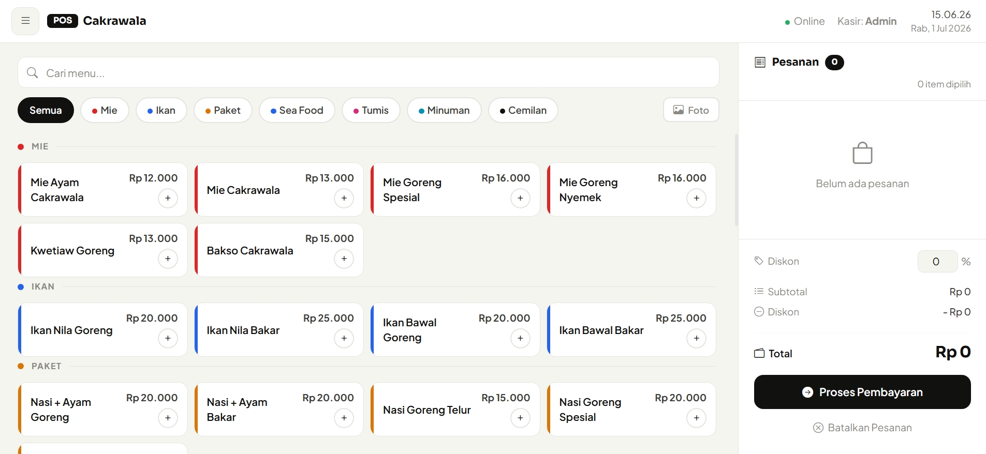The image size is (986, 454).
Task: Click the IKAN section heading
Action: click(43, 286)
